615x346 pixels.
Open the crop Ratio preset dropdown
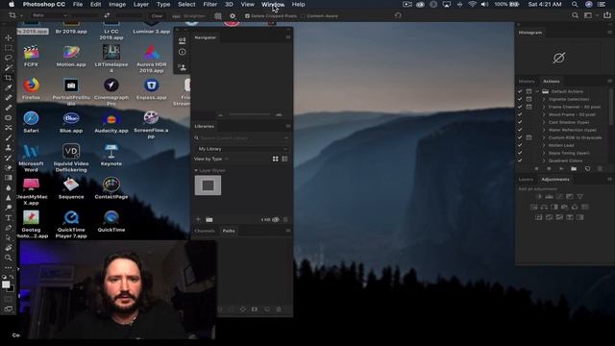[x=49, y=15]
